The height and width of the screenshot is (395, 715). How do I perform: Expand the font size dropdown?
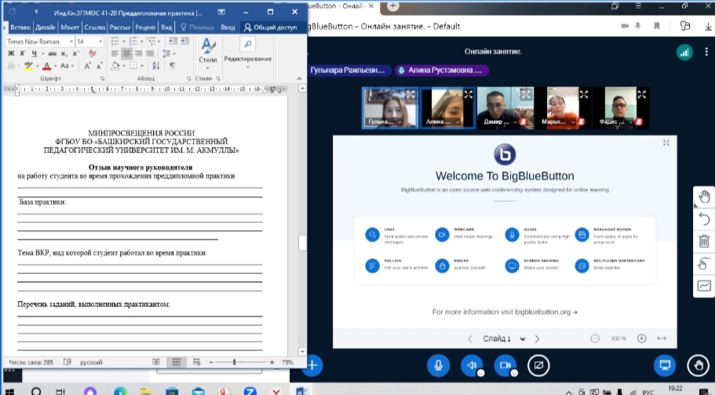(100, 42)
